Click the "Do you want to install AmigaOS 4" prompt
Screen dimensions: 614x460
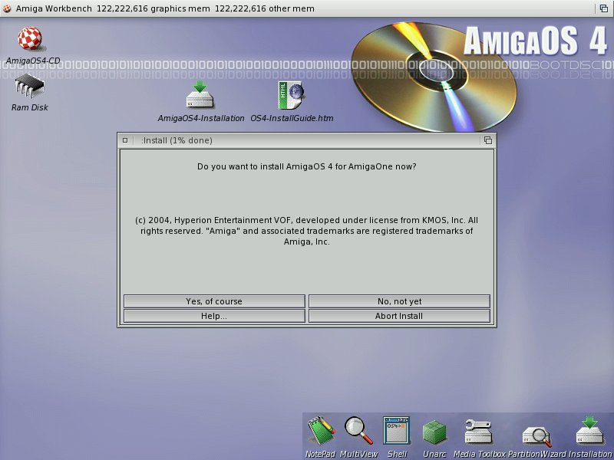pos(306,166)
